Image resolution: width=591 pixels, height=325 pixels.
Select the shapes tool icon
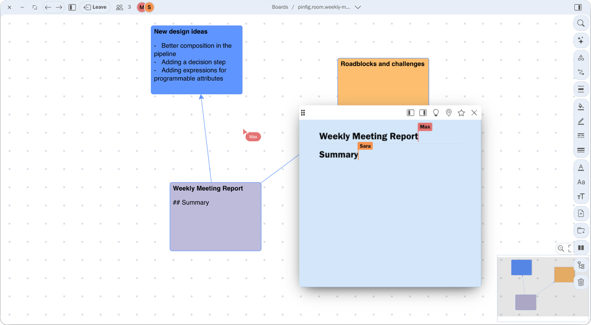[581, 58]
